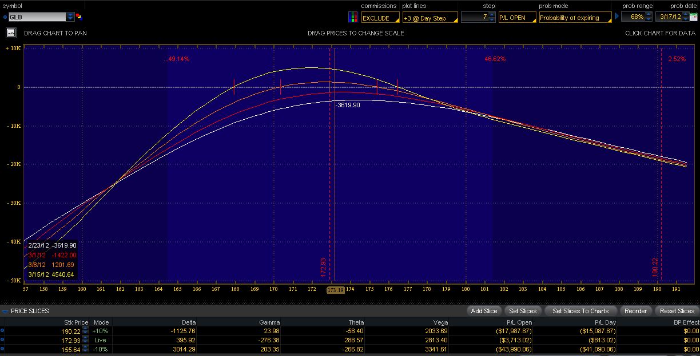This screenshot has height=356, width=700.
Task: Click Set Slices To Charts button
Action: click(580, 311)
